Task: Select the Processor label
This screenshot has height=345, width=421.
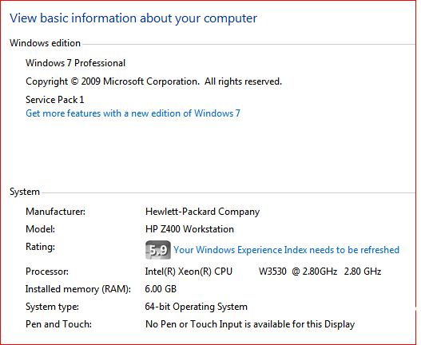Action: point(47,272)
